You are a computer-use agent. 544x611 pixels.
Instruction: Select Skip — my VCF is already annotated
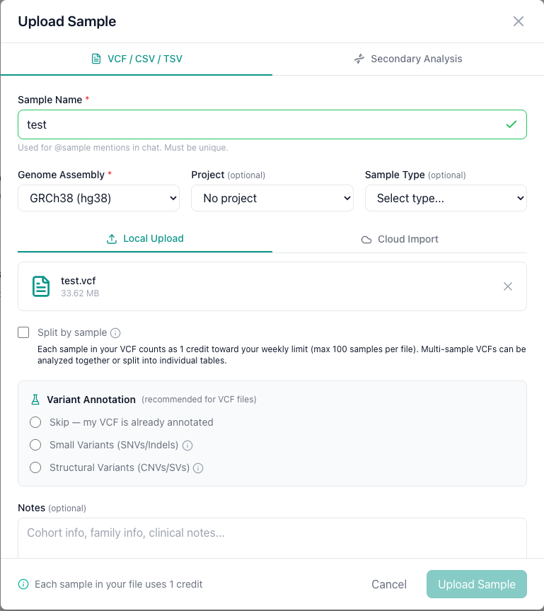(x=35, y=422)
